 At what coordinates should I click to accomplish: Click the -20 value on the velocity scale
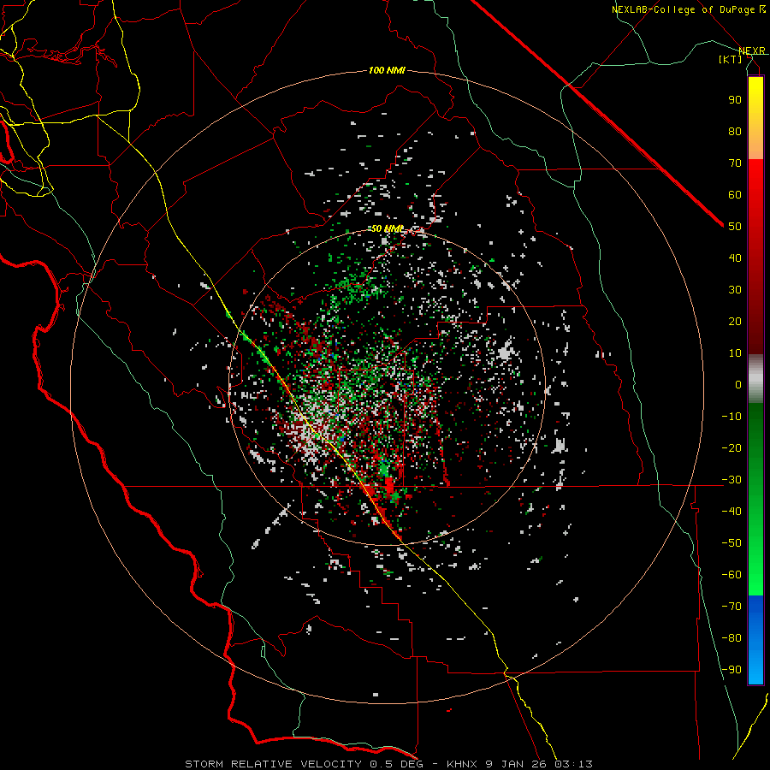pyautogui.click(x=731, y=447)
